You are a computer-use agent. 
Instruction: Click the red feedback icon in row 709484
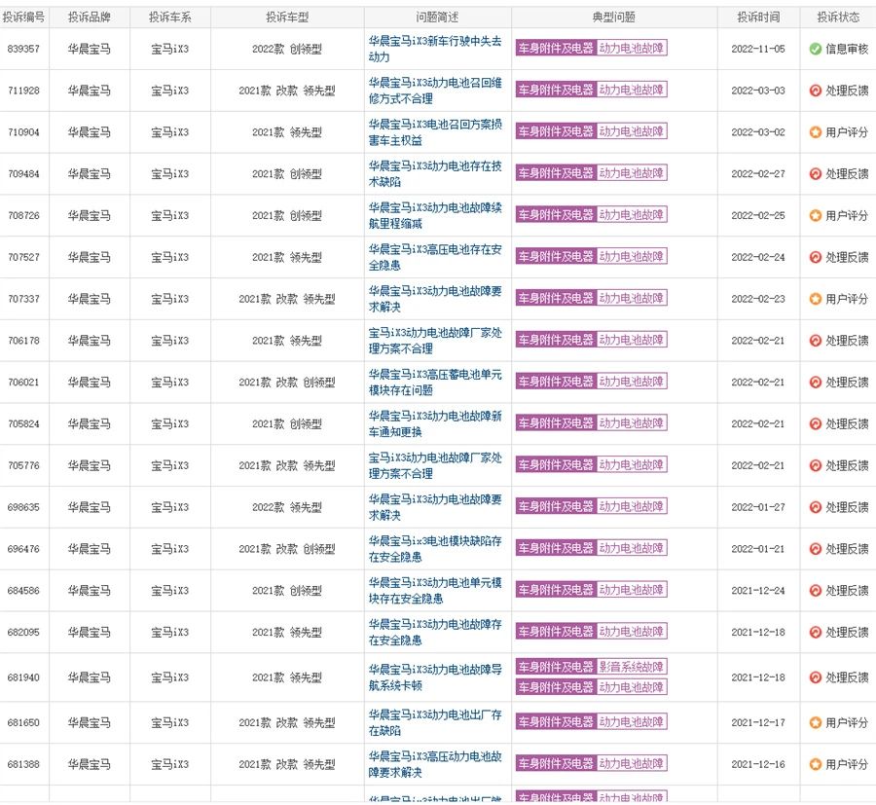coord(815,173)
